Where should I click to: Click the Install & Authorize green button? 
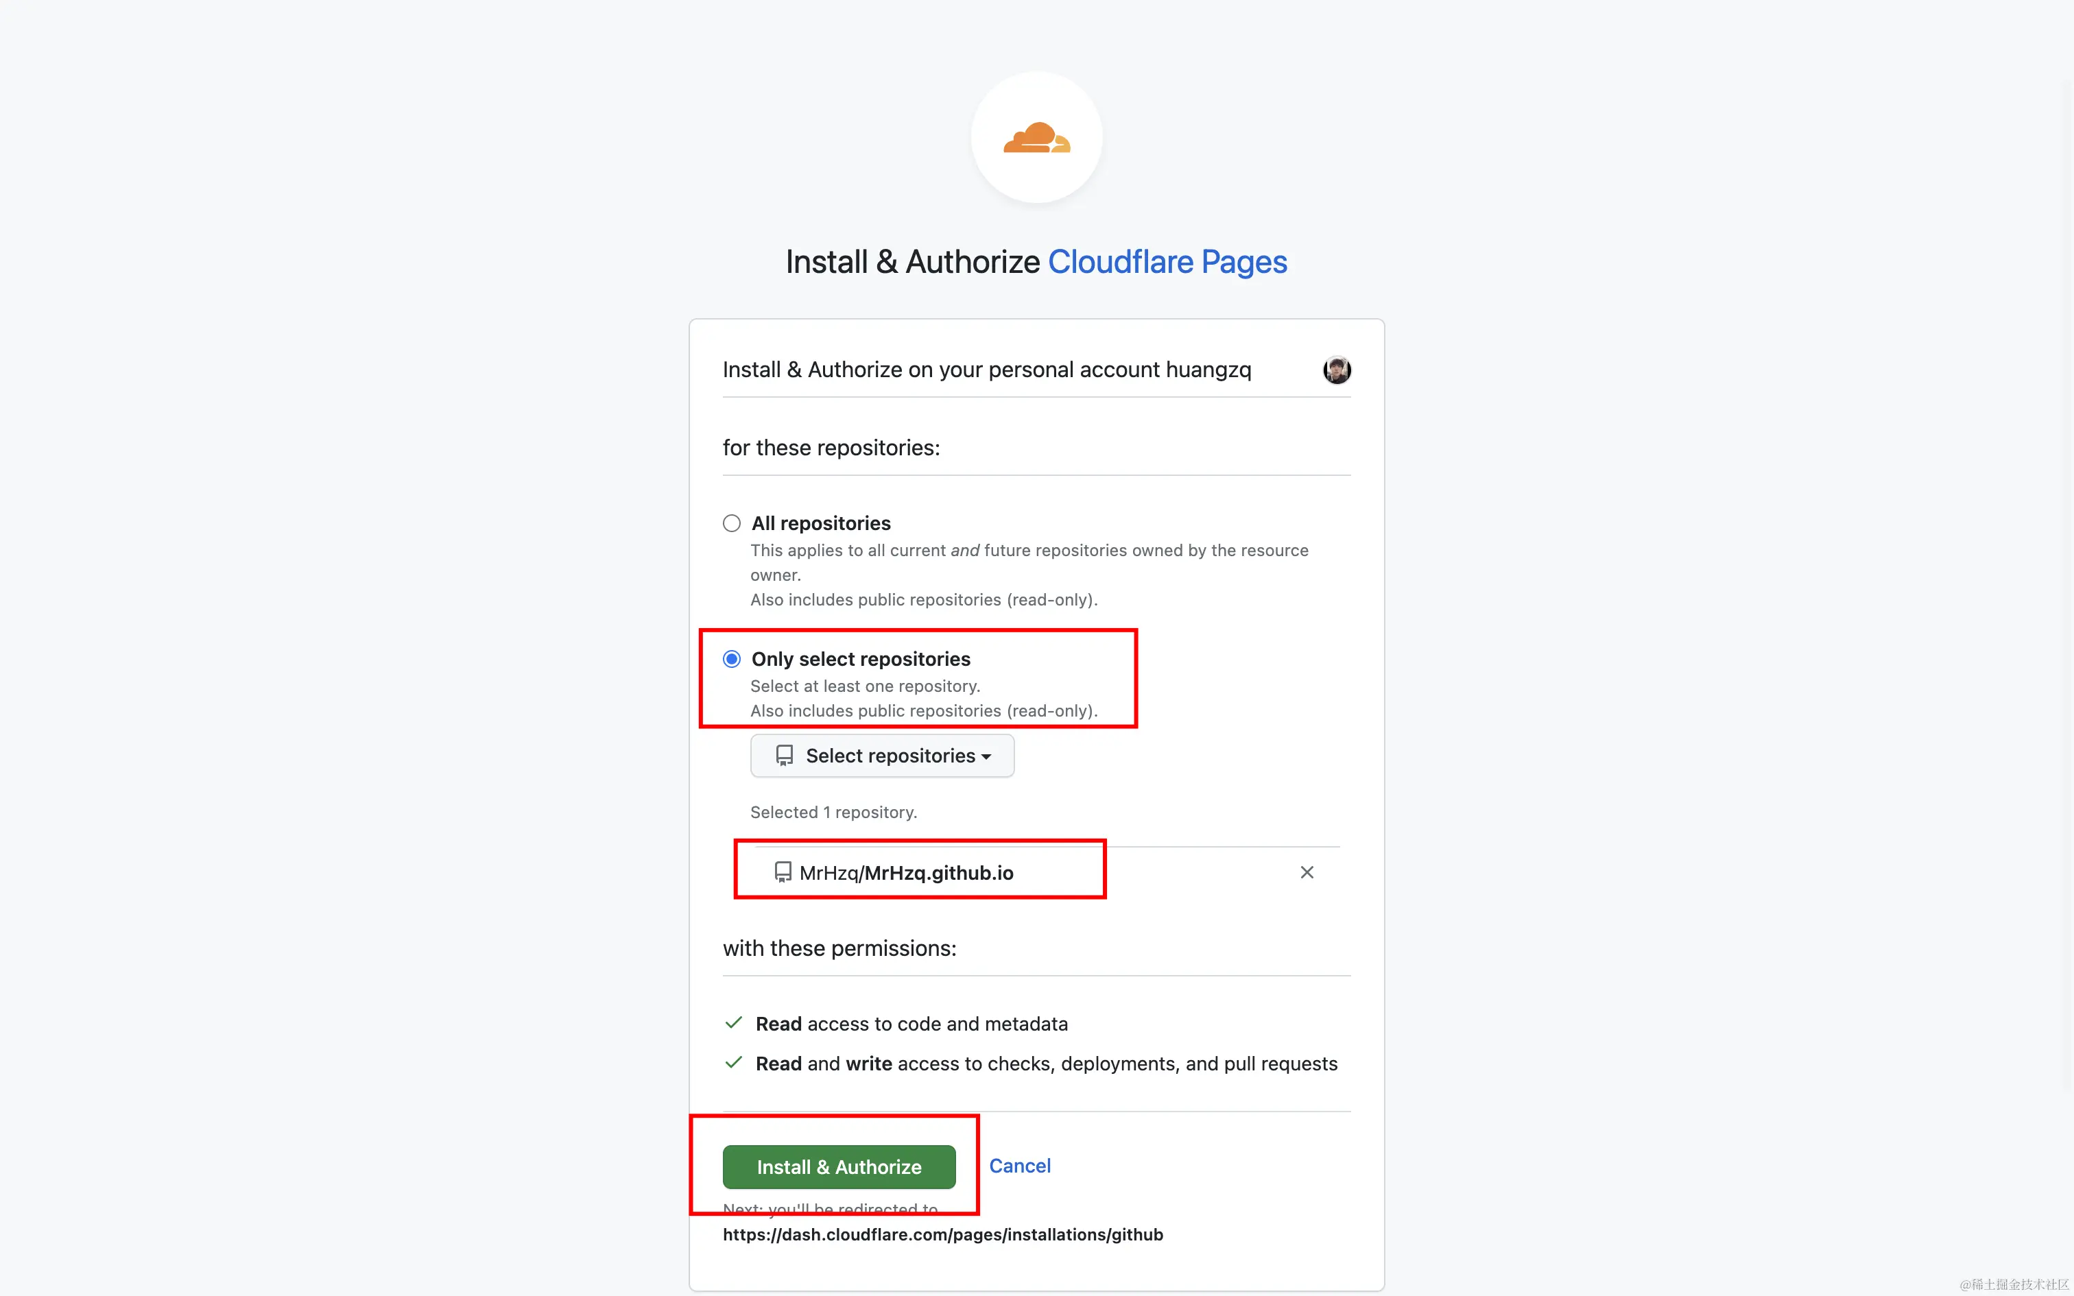coord(838,1166)
